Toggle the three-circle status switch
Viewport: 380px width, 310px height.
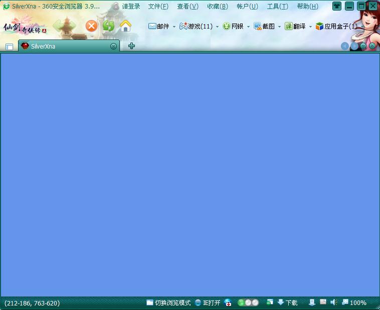point(248,302)
